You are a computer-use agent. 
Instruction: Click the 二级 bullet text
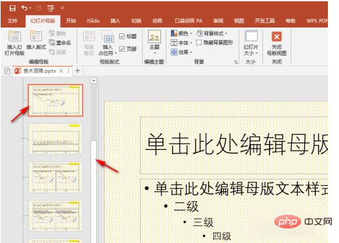click(x=186, y=206)
